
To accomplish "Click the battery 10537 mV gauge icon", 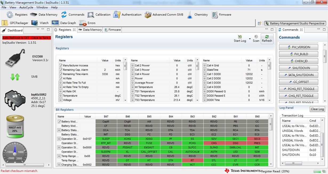I will [x=15, y=127].
